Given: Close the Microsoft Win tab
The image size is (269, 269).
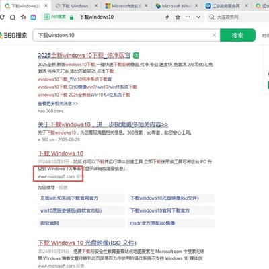Looking at the screenshot, I should [x=196, y=6].
